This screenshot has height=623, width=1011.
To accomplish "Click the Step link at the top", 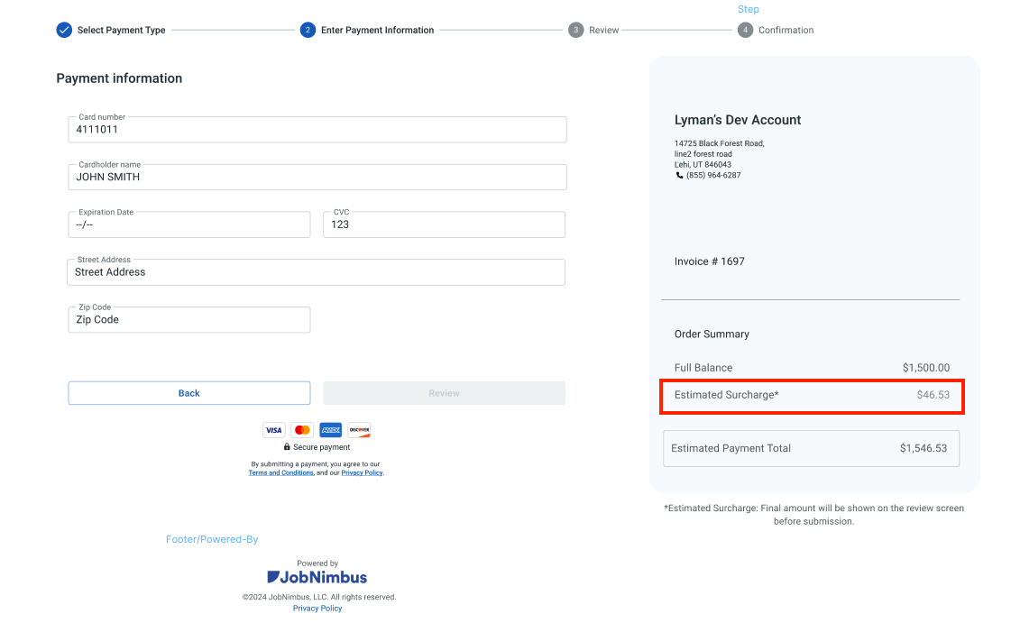I will 749,9.
